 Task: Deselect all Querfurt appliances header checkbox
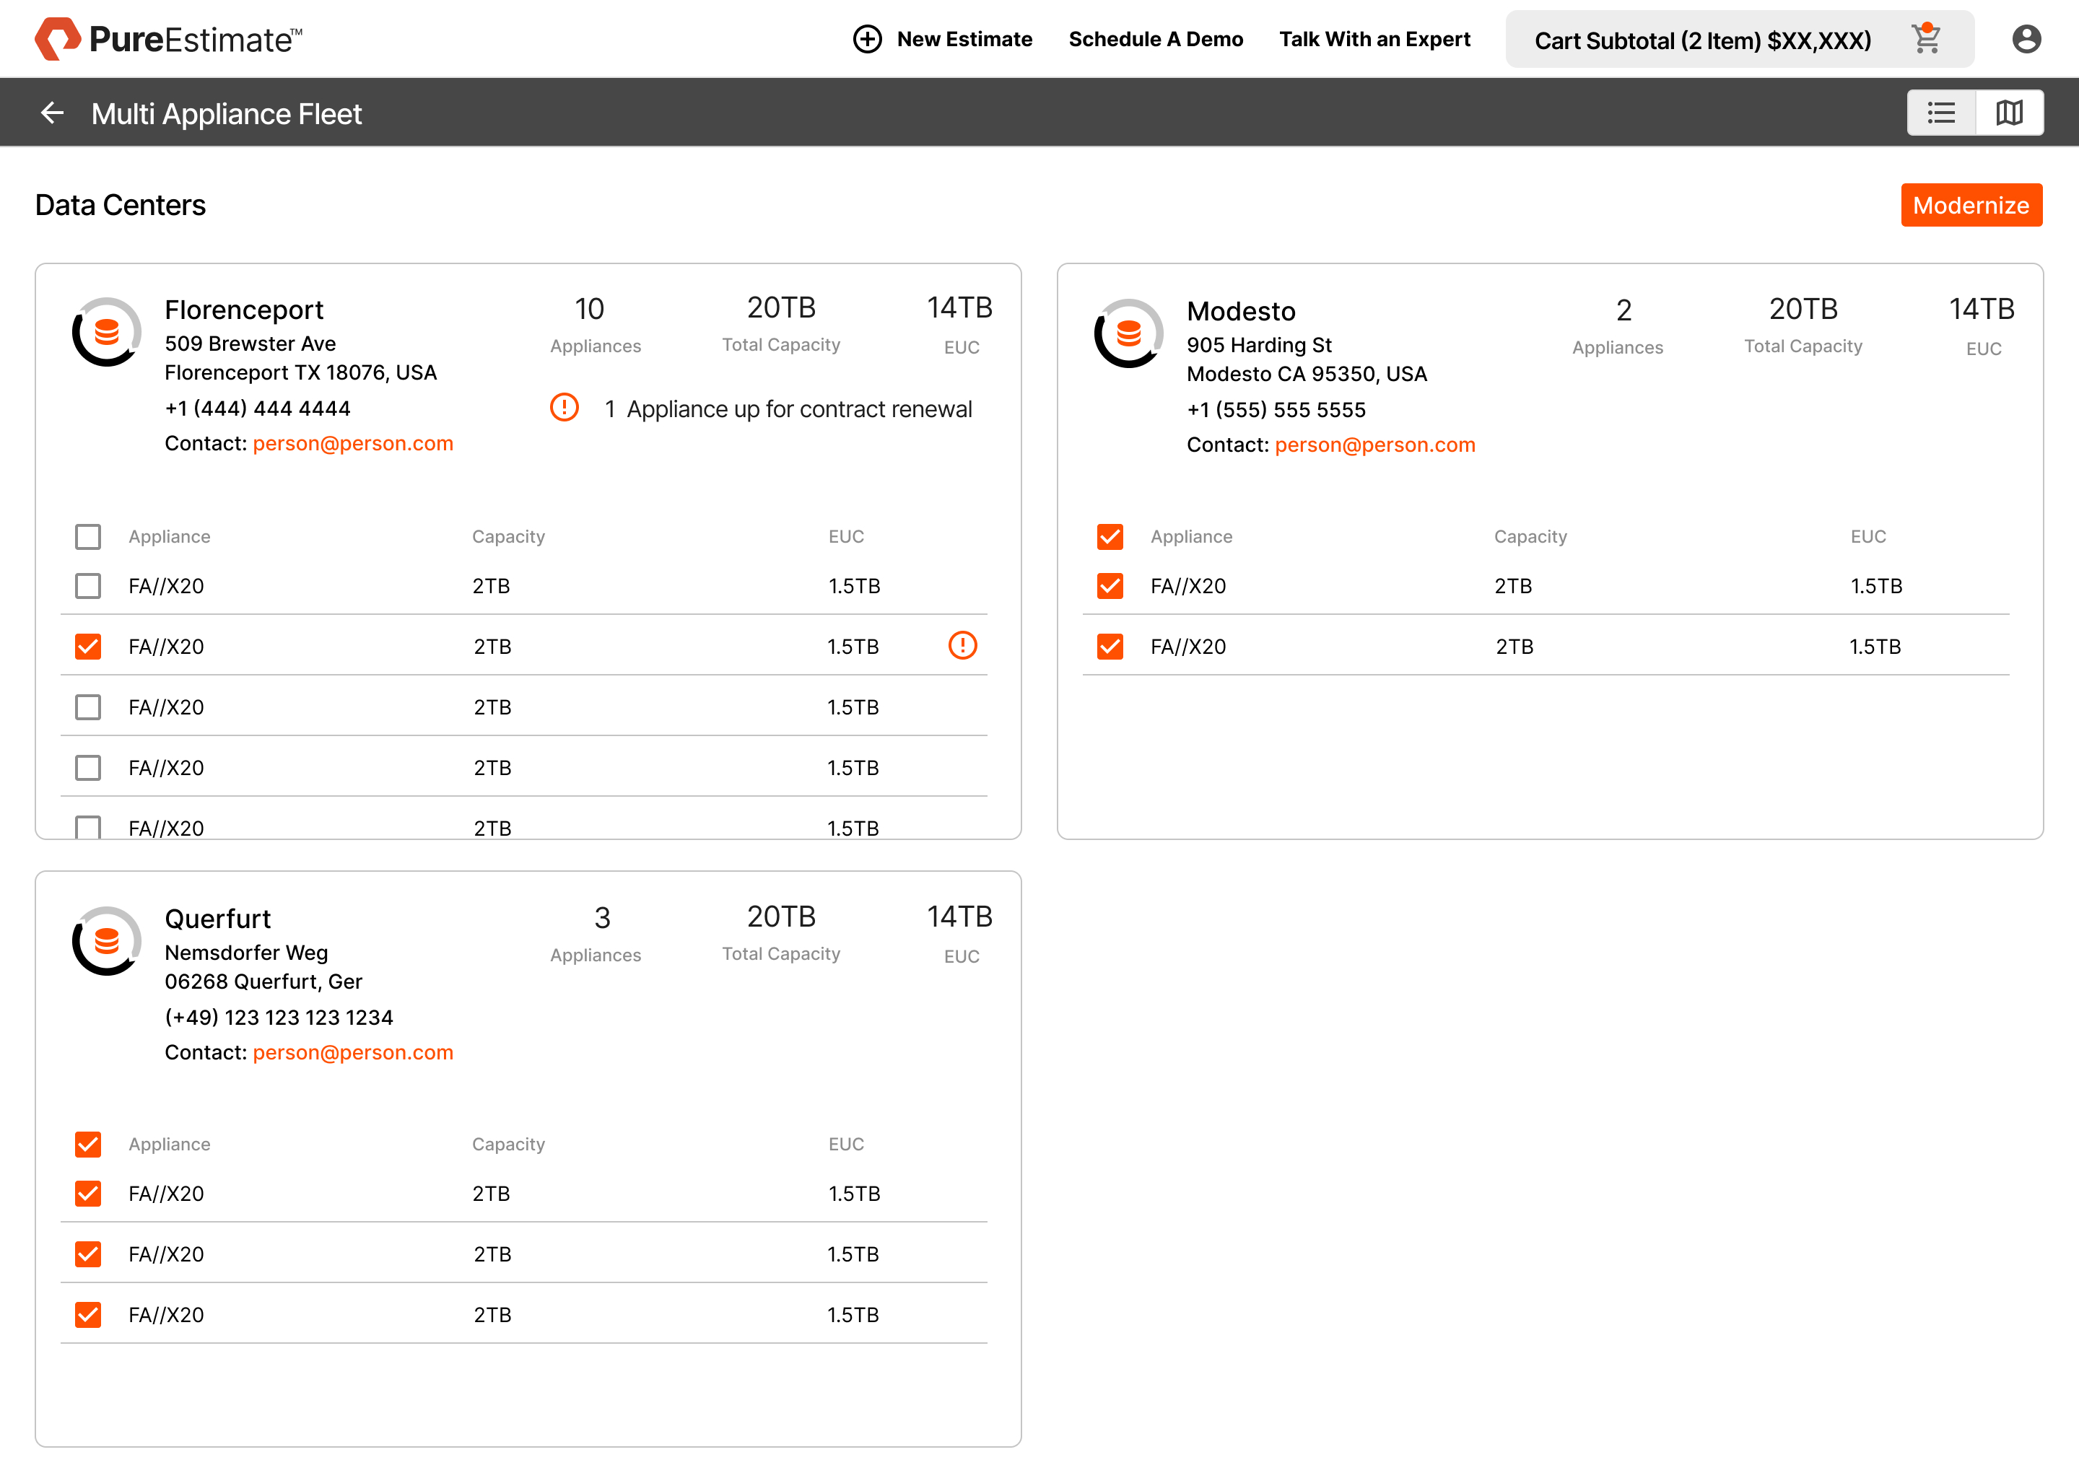click(88, 1144)
